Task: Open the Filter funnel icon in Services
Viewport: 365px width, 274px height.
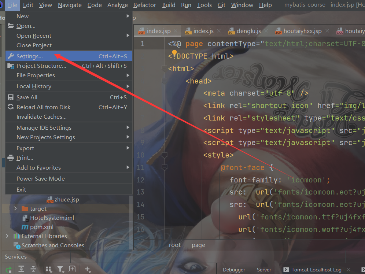Action: 61,269
